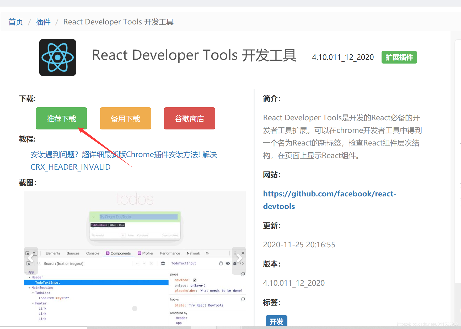Click the React icon on Components tab

click(108, 253)
